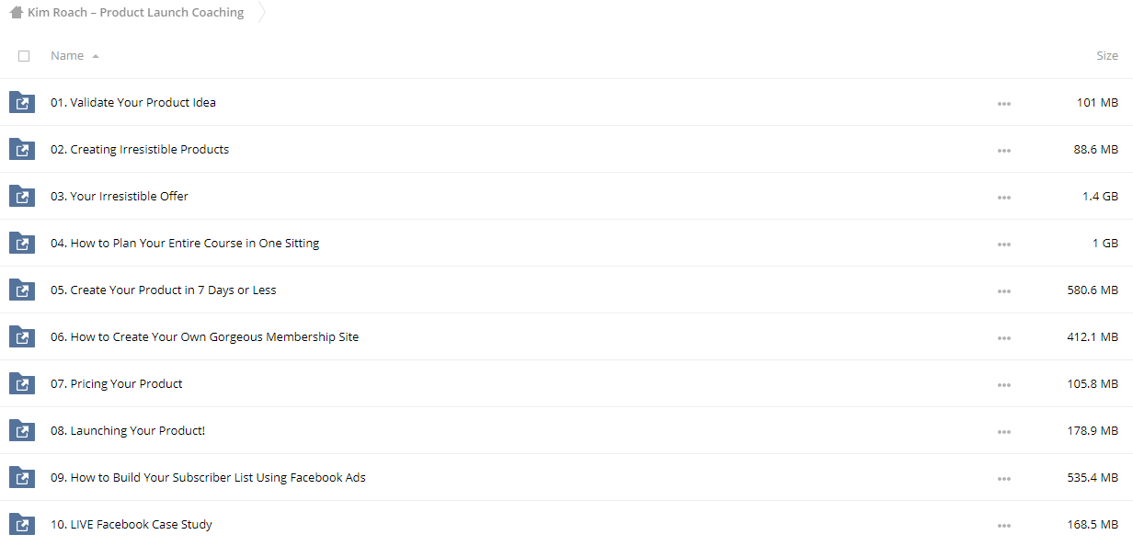Open more options for Creating Irresistible Products
Viewport: 1133px width, 546px height.
click(1004, 150)
